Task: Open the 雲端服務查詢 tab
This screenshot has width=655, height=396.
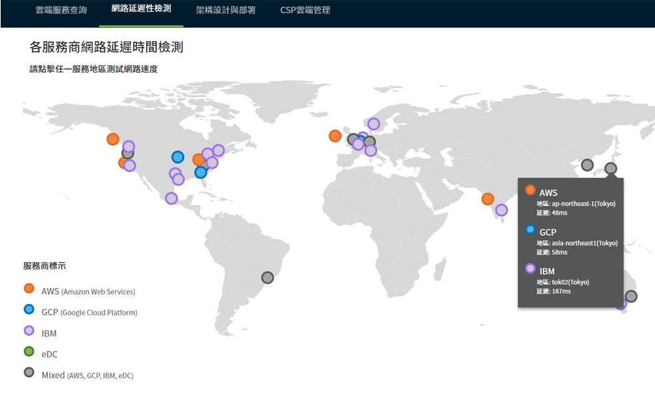Action: pyautogui.click(x=61, y=10)
